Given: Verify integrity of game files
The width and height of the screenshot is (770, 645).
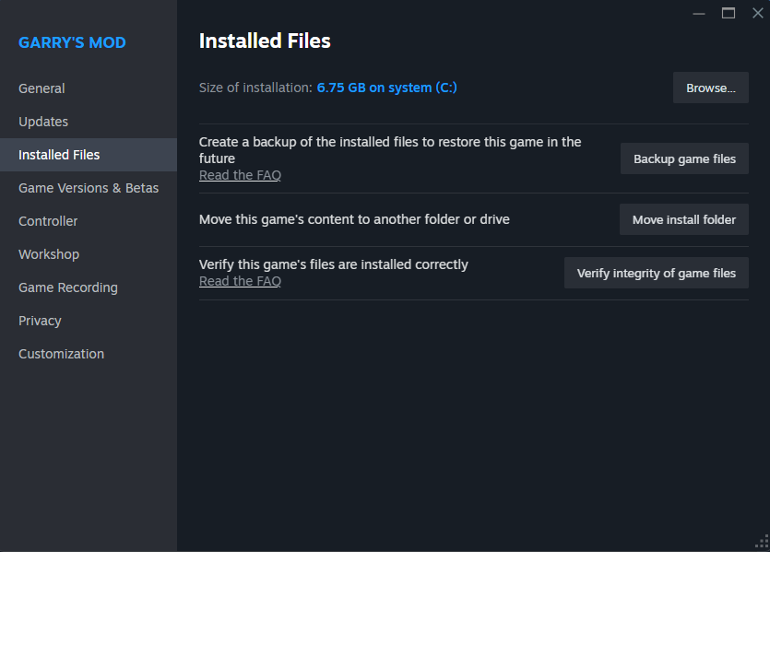Looking at the screenshot, I should (656, 273).
